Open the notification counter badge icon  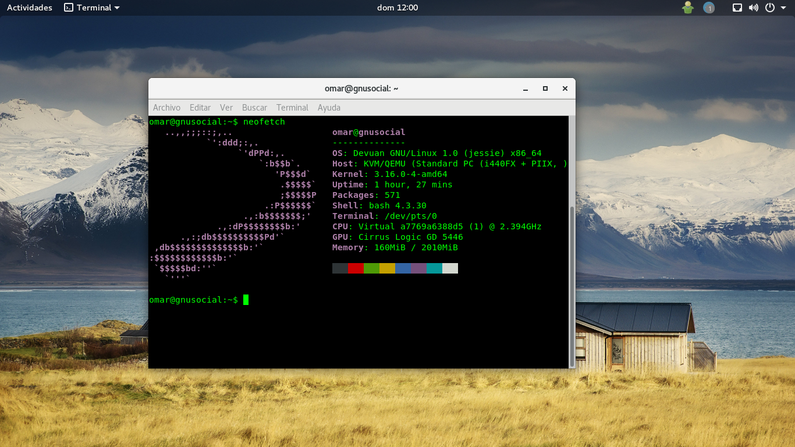709,8
